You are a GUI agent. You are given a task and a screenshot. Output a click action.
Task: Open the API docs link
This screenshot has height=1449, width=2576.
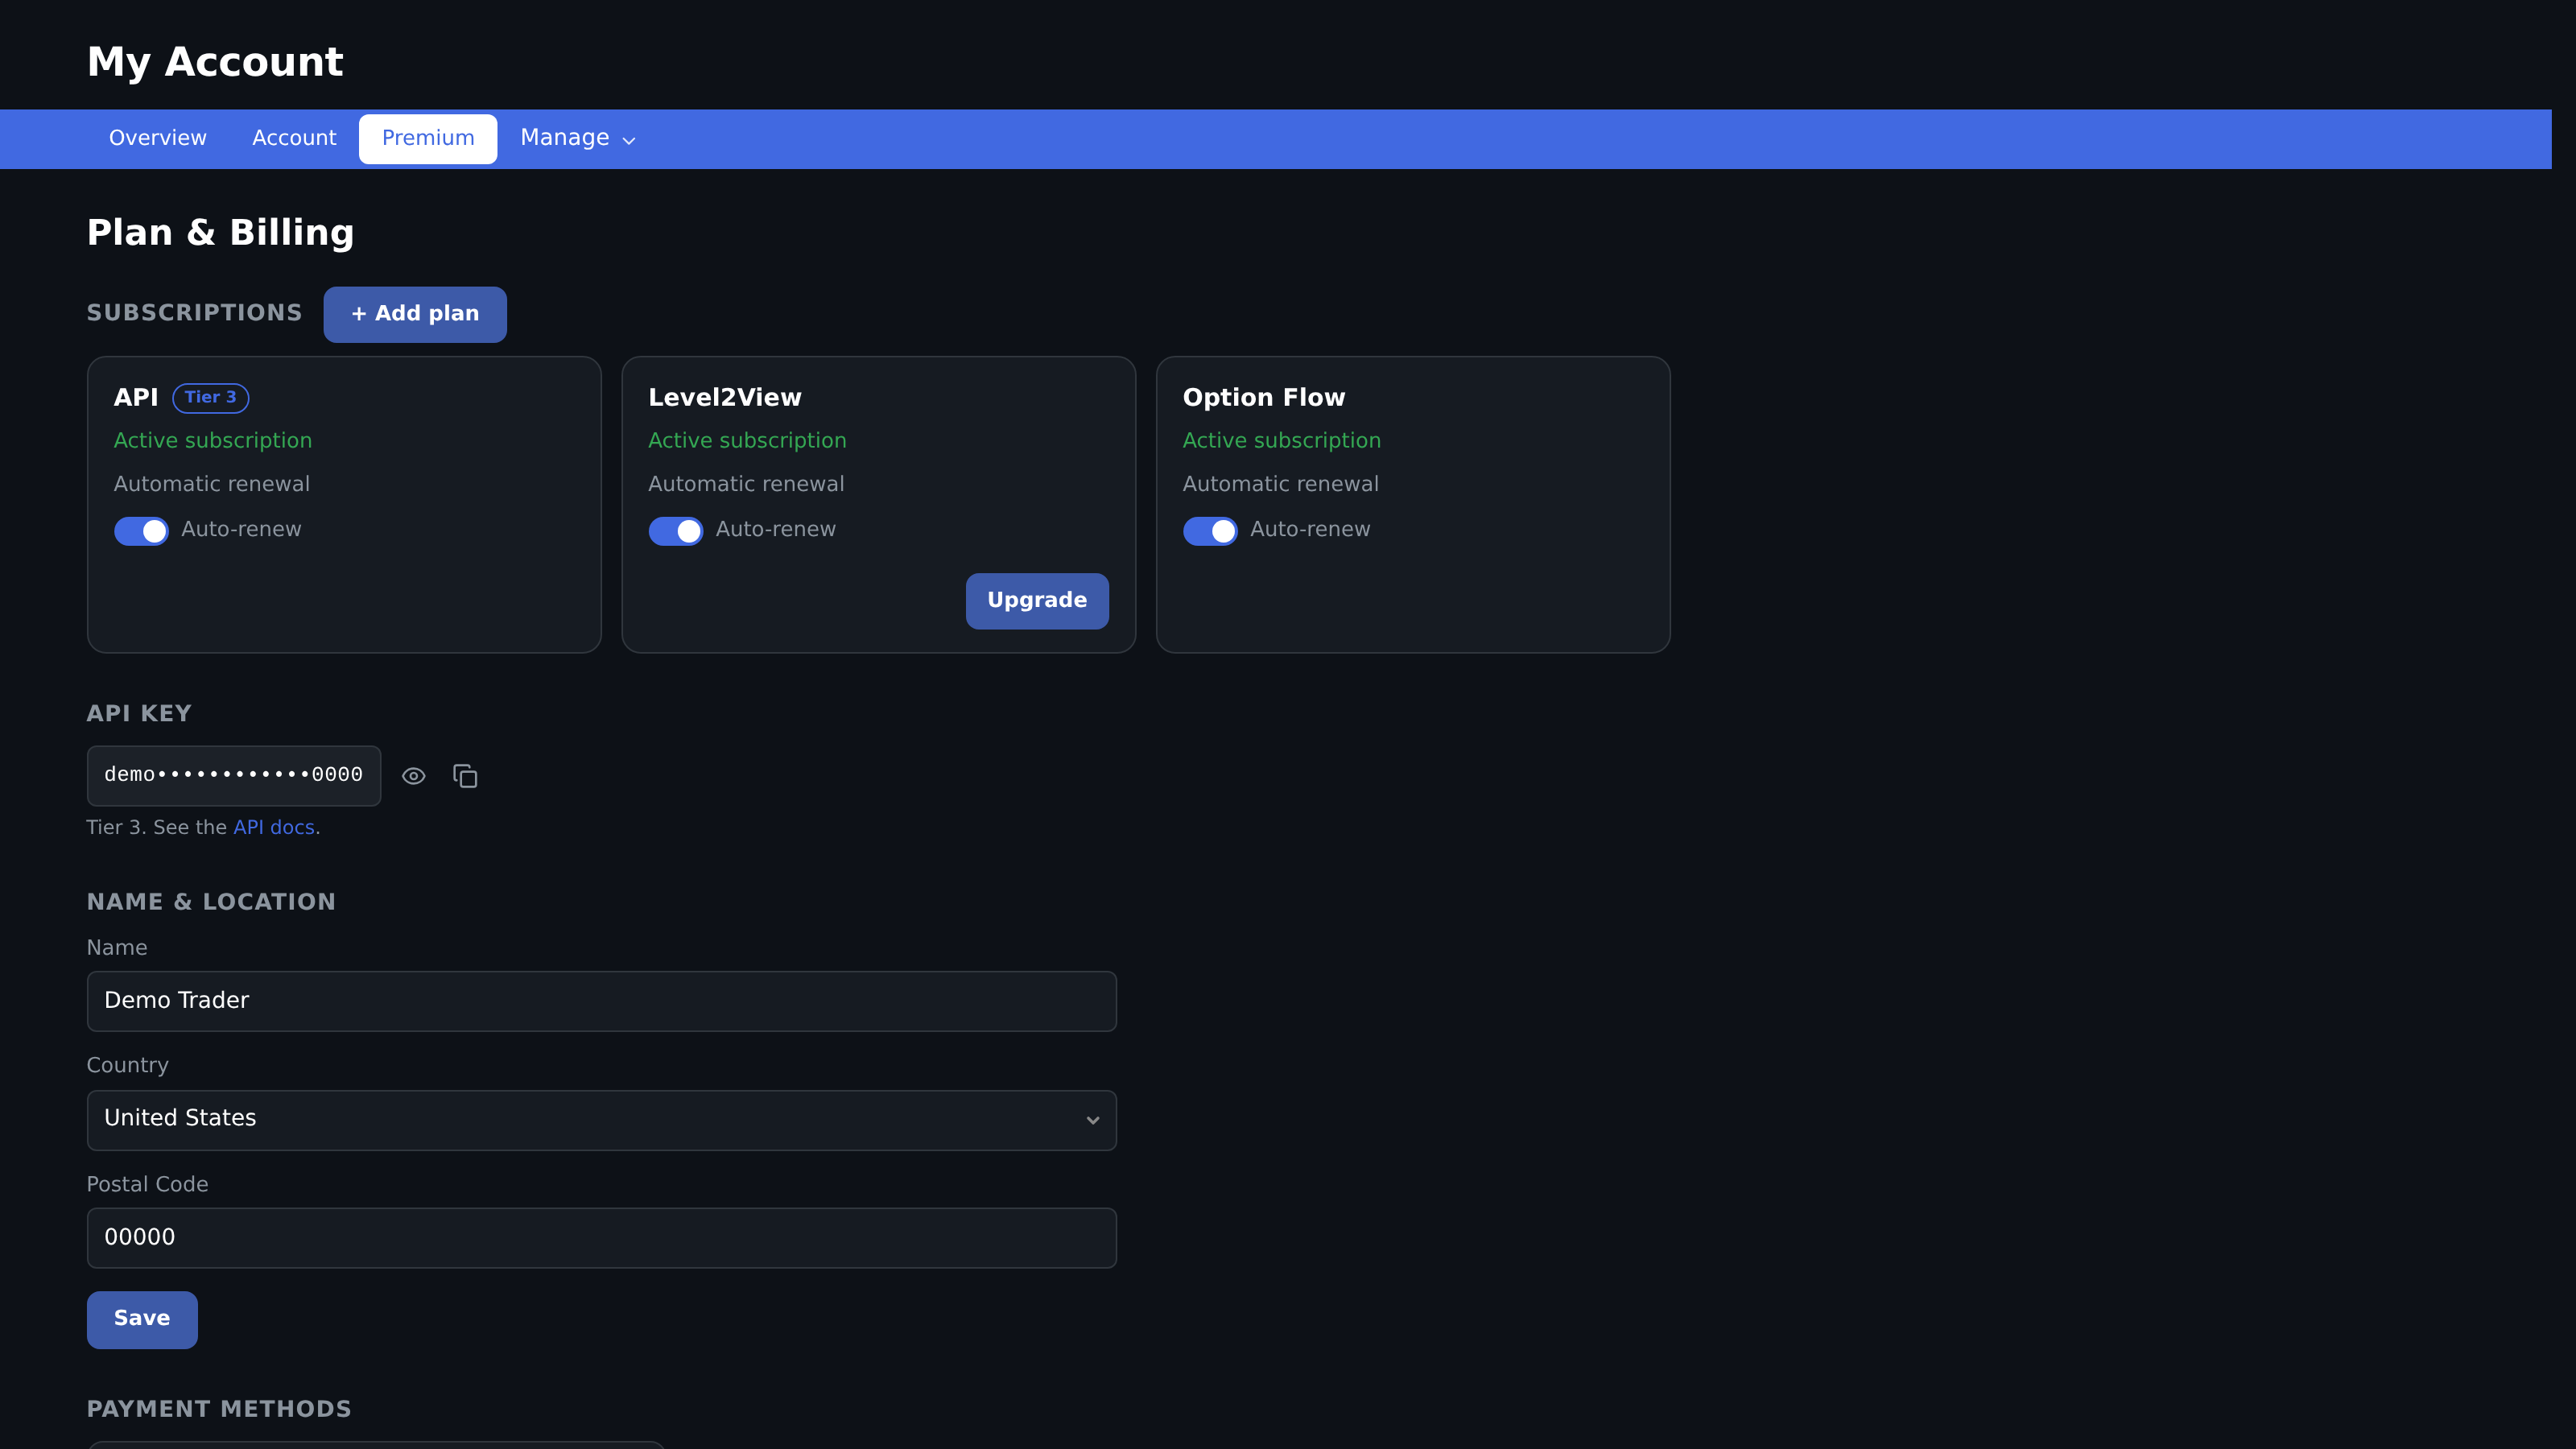(x=274, y=828)
